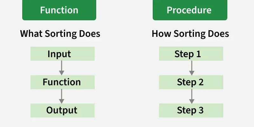
Task: Click the green Procedure header button
Action: [x=189, y=10]
